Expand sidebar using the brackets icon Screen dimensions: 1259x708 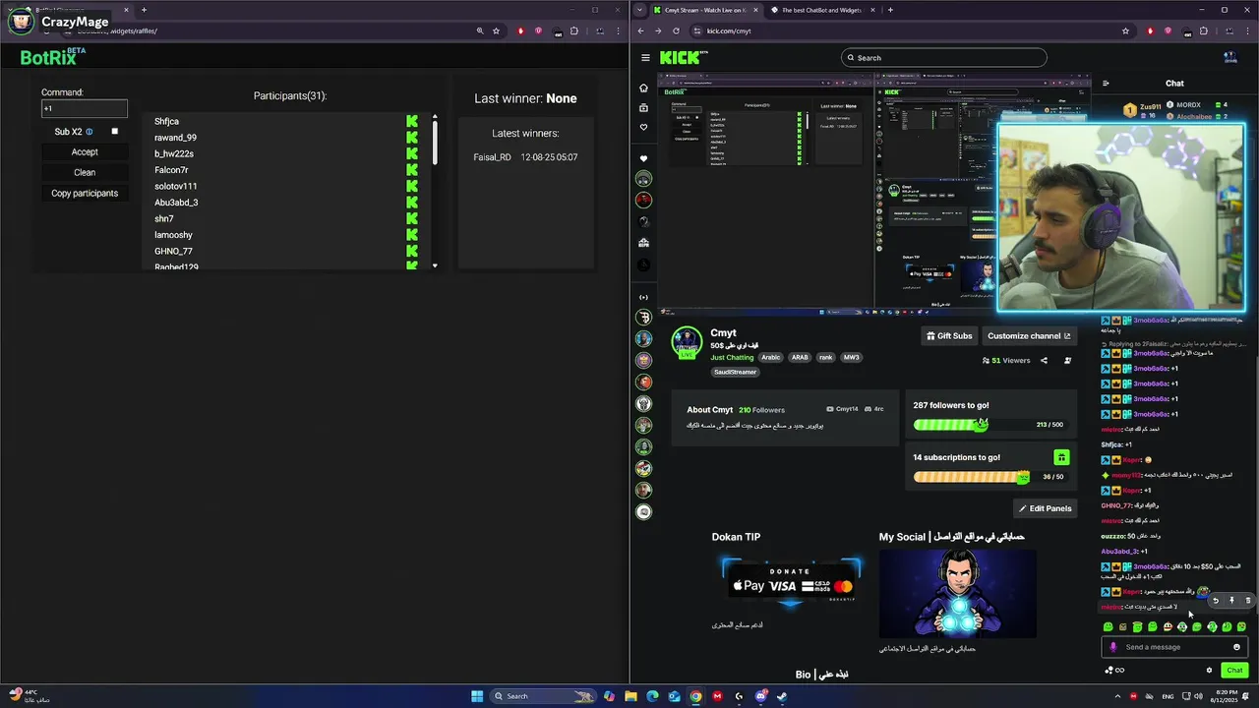(644, 297)
